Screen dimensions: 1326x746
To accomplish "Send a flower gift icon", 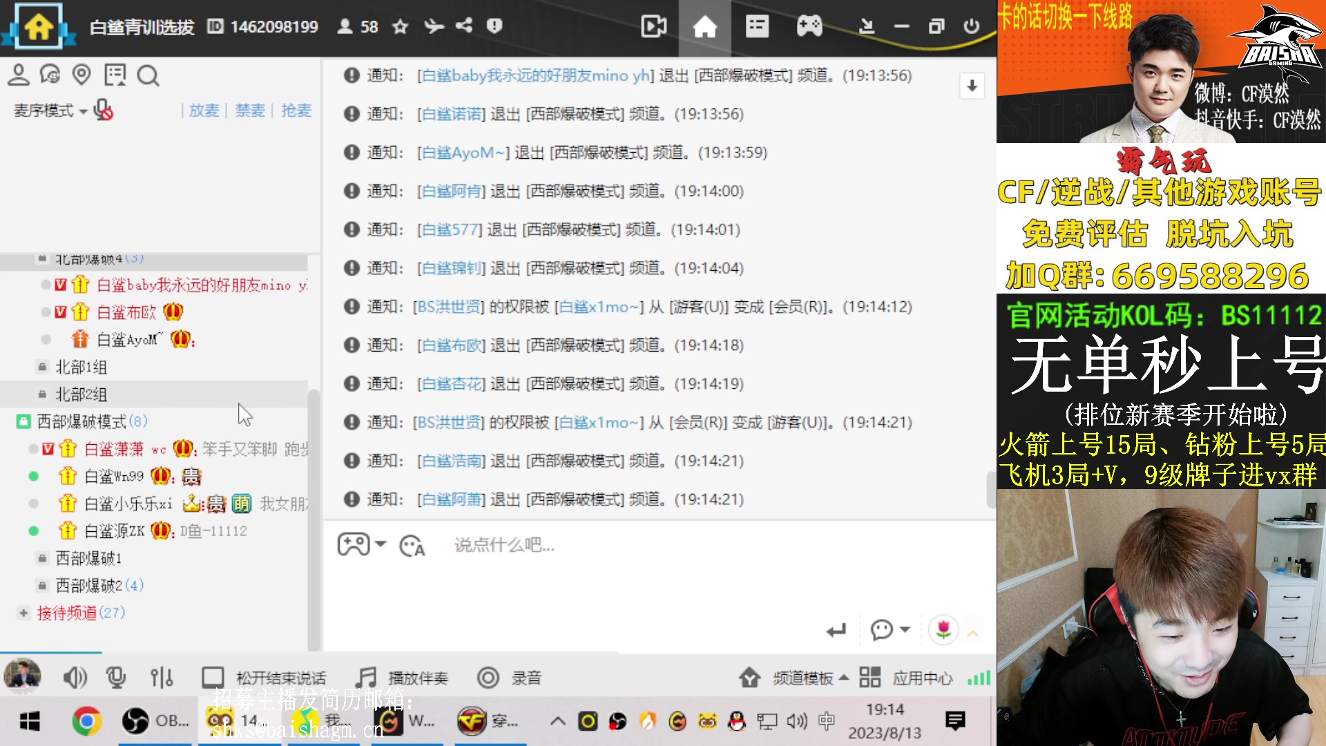I will pos(943,629).
